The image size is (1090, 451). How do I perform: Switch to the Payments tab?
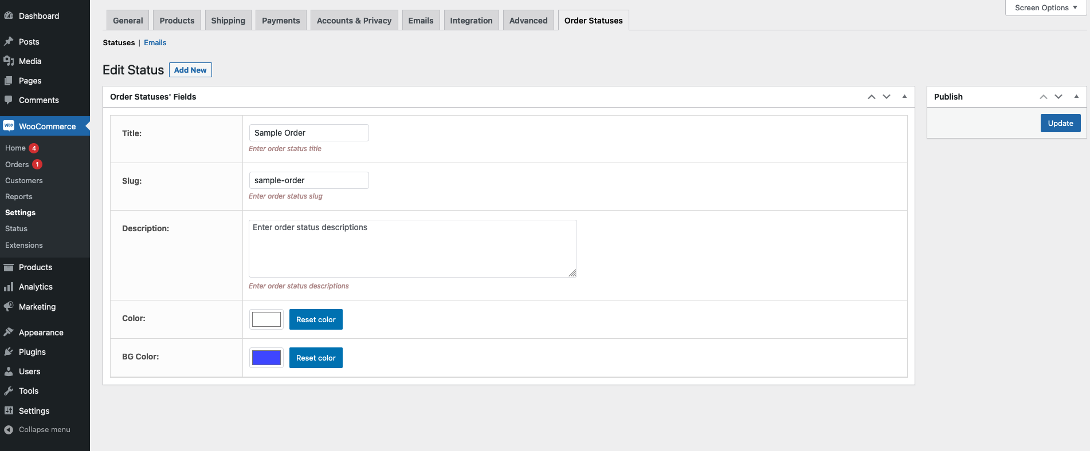(x=281, y=20)
